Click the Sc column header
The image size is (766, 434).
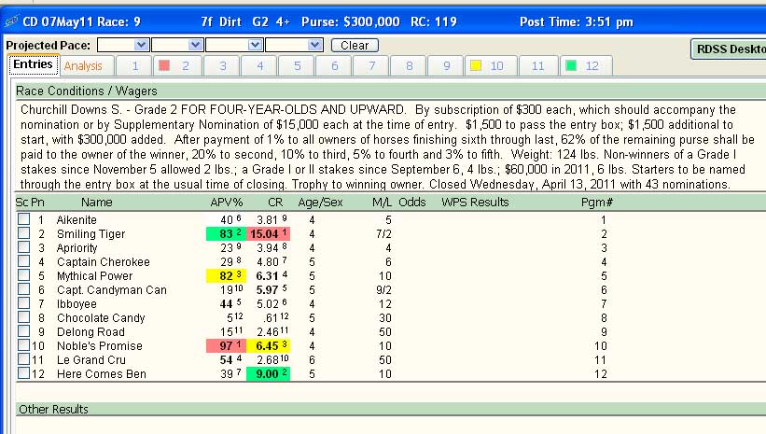(x=22, y=203)
